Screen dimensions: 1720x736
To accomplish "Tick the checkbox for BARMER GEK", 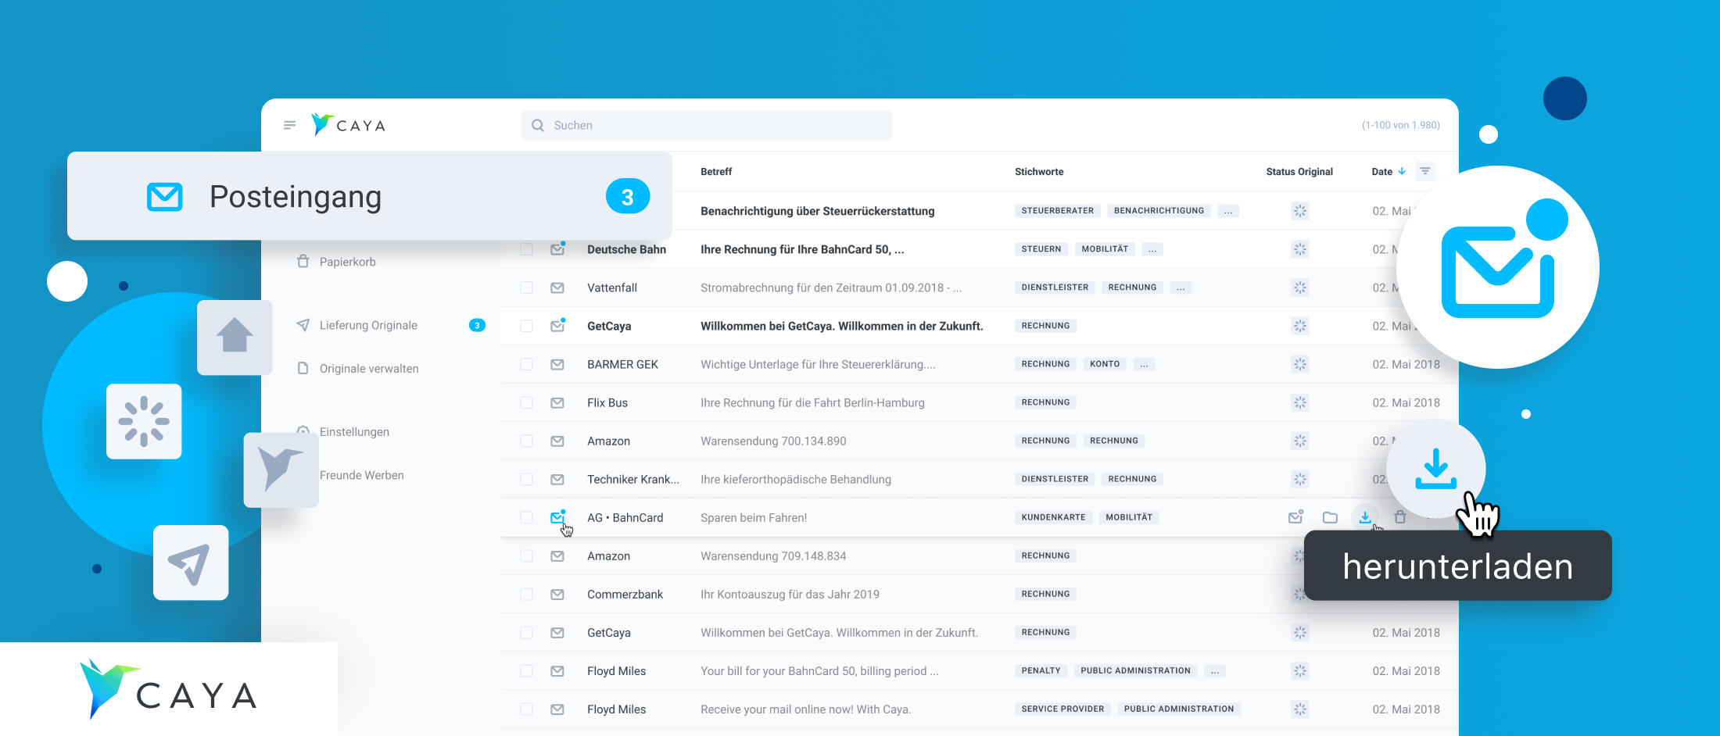I will (526, 364).
